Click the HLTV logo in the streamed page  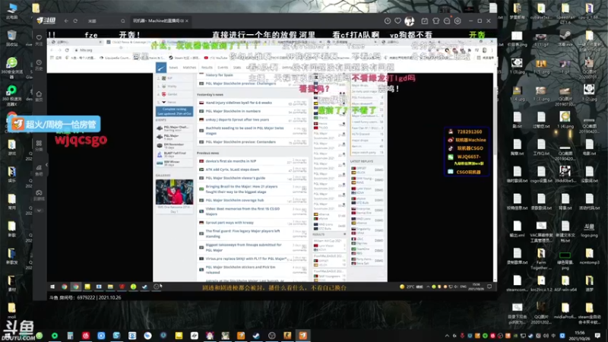click(161, 68)
